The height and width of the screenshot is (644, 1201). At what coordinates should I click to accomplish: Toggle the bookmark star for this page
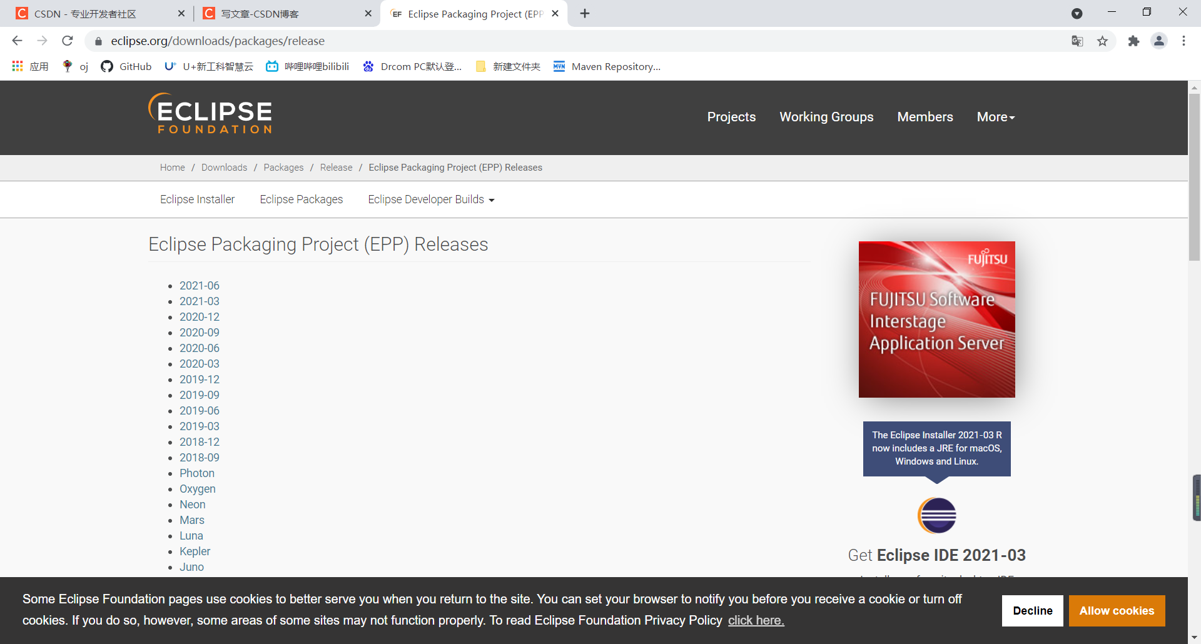click(x=1103, y=41)
